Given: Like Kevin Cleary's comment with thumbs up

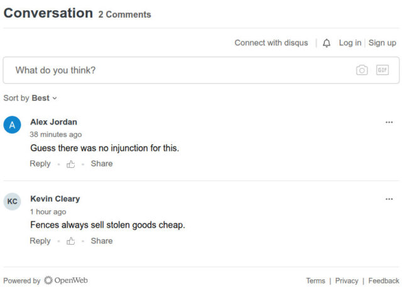Looking at the screenshot, I should [x=71, y=241].
